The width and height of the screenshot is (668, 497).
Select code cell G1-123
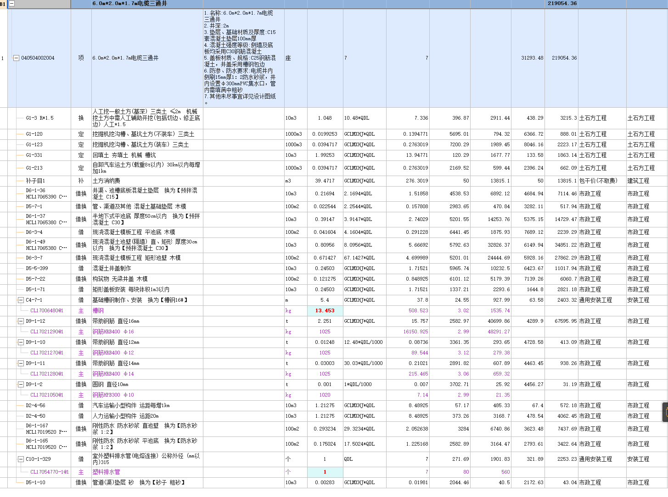(34, 145)
